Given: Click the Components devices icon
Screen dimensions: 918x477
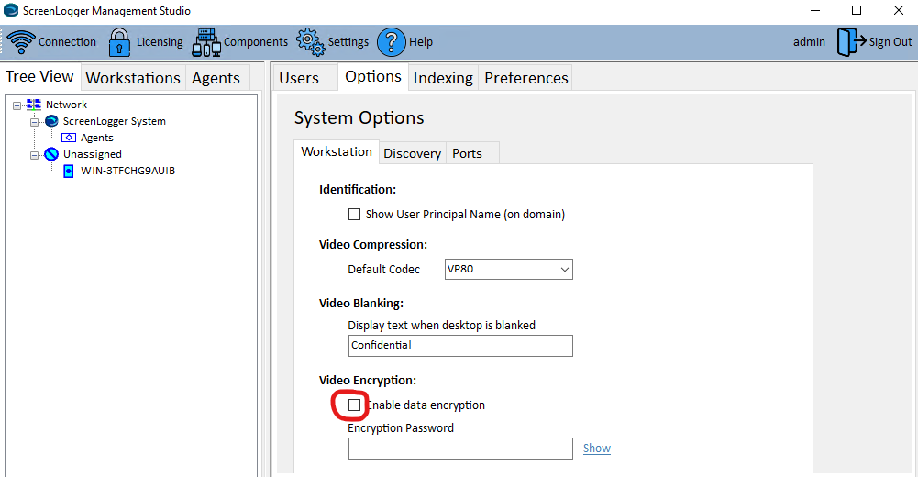Looking at the screenshot, I should point(206,42).
